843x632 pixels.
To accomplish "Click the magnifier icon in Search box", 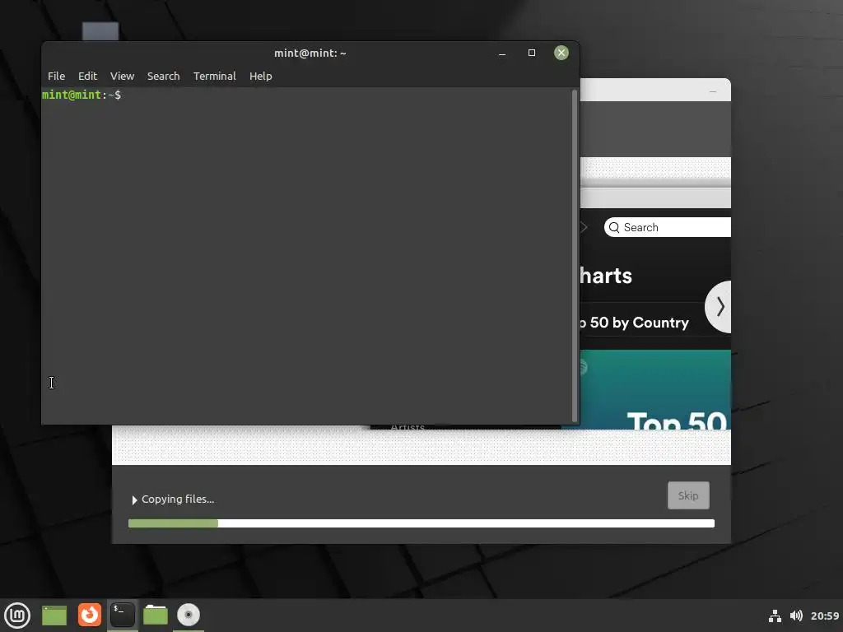I will 614,227.
